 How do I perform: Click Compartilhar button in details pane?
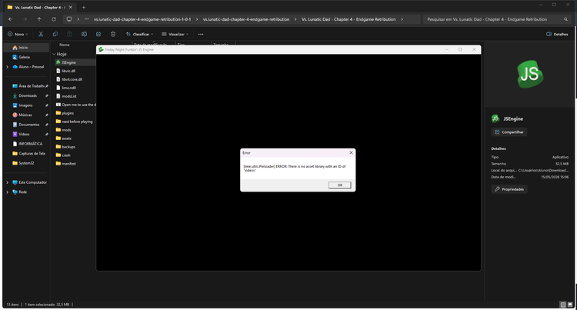tap(509, 132)
